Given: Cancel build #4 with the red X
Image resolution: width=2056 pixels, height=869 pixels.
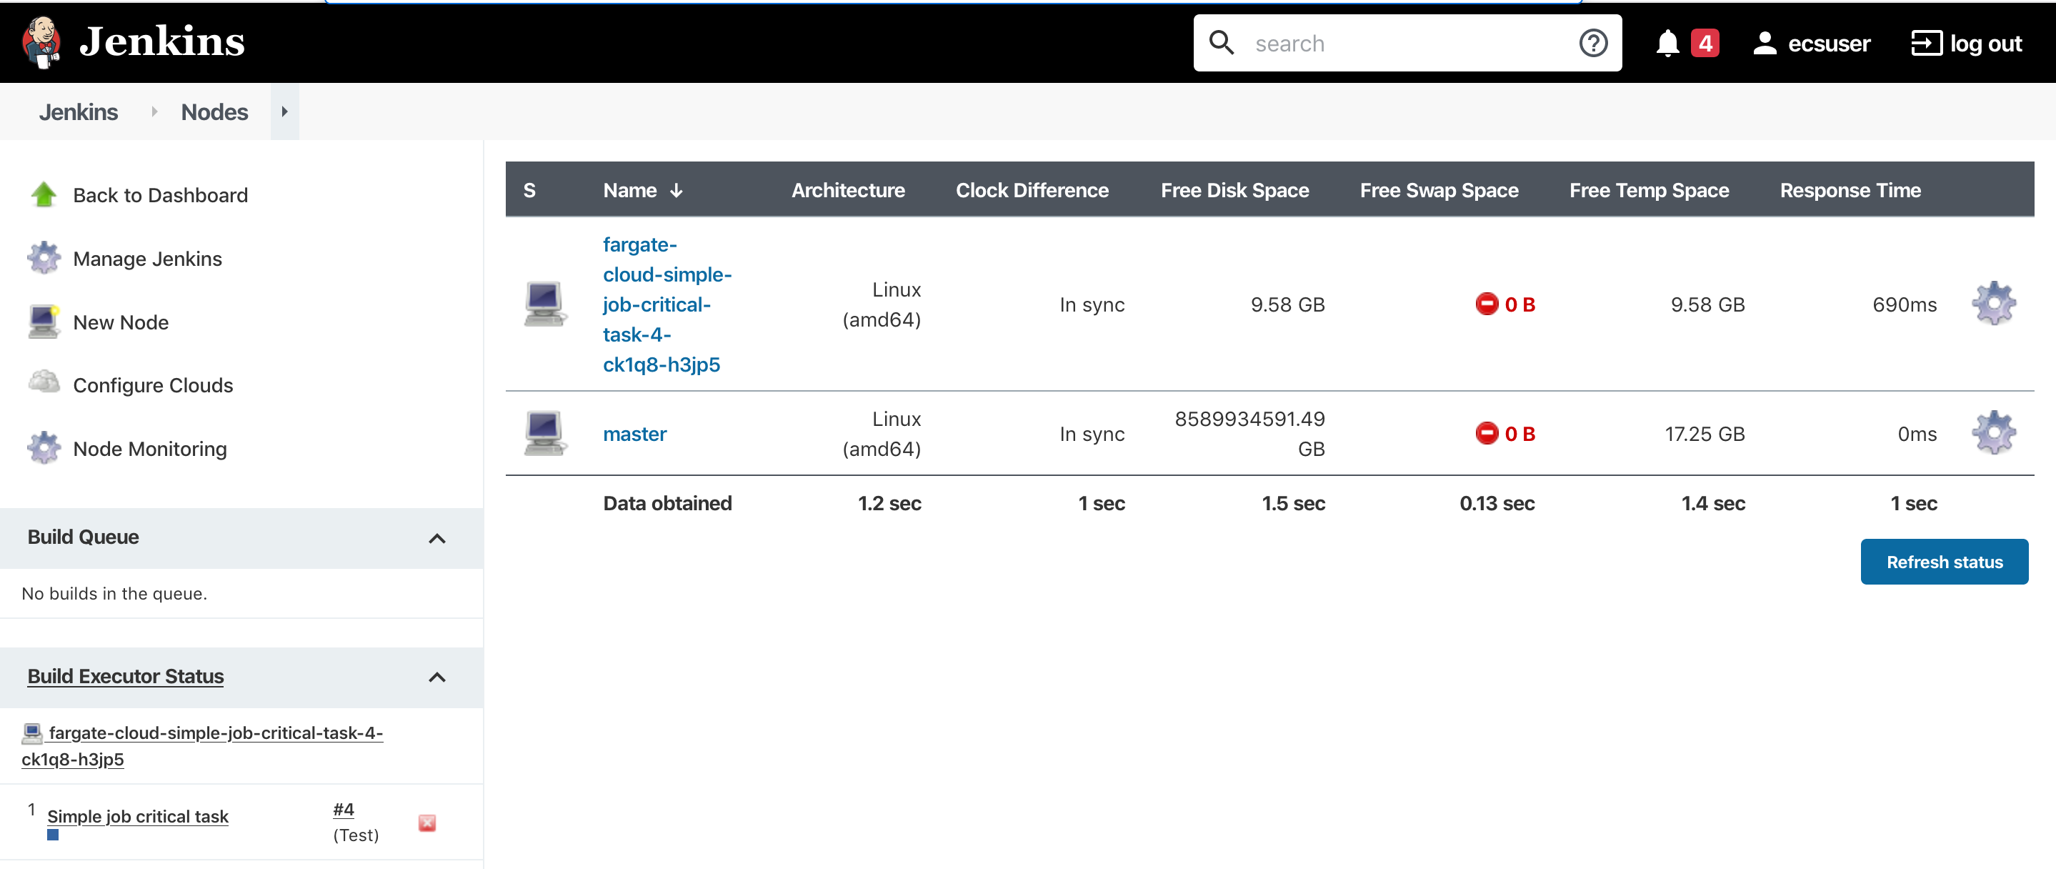Looking at the screenshot, I should 427,822.
